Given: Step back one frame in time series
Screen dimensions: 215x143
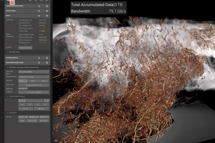Looking at the screenshot, I should [30, 104].
